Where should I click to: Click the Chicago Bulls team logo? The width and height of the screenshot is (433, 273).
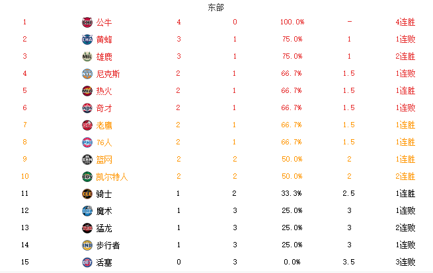click(87, 22)
